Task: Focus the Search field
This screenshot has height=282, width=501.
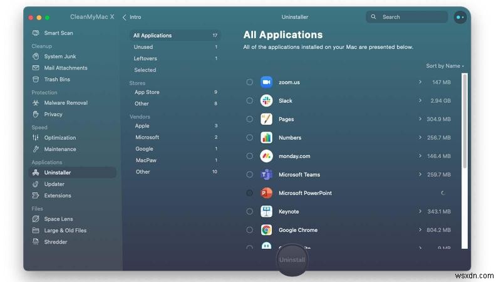Action: pyautogui.click(x=406, y=17)
